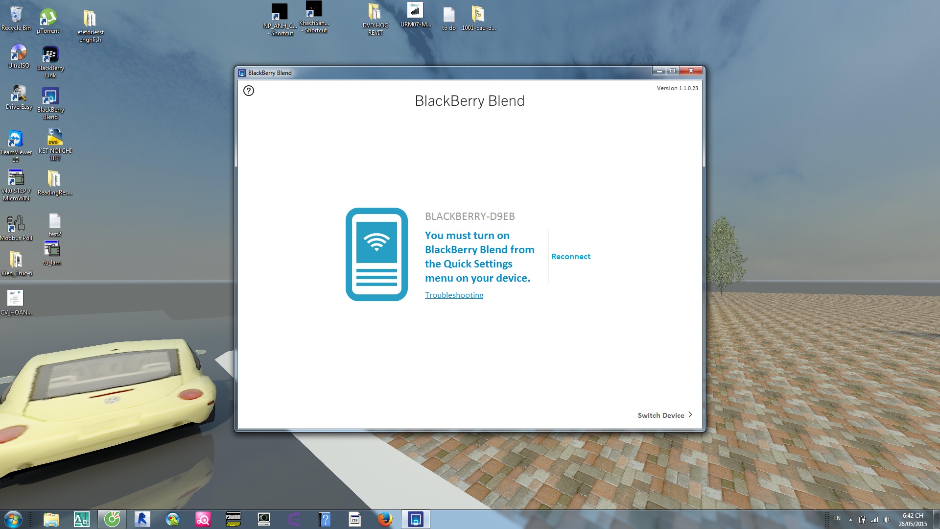The width and height of the screenshot is (940, 529).
Task: Select the ReadingRes... folder icon
Action: coord(54,183)
